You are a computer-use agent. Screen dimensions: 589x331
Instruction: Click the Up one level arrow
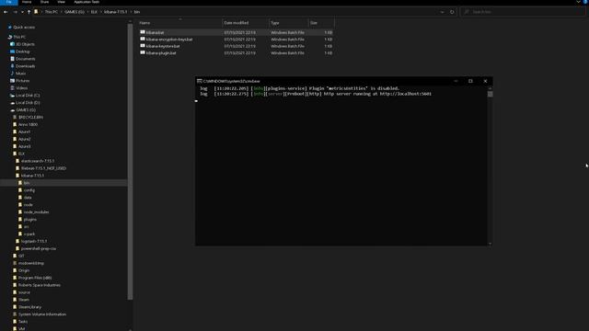[x=29, y=12]
